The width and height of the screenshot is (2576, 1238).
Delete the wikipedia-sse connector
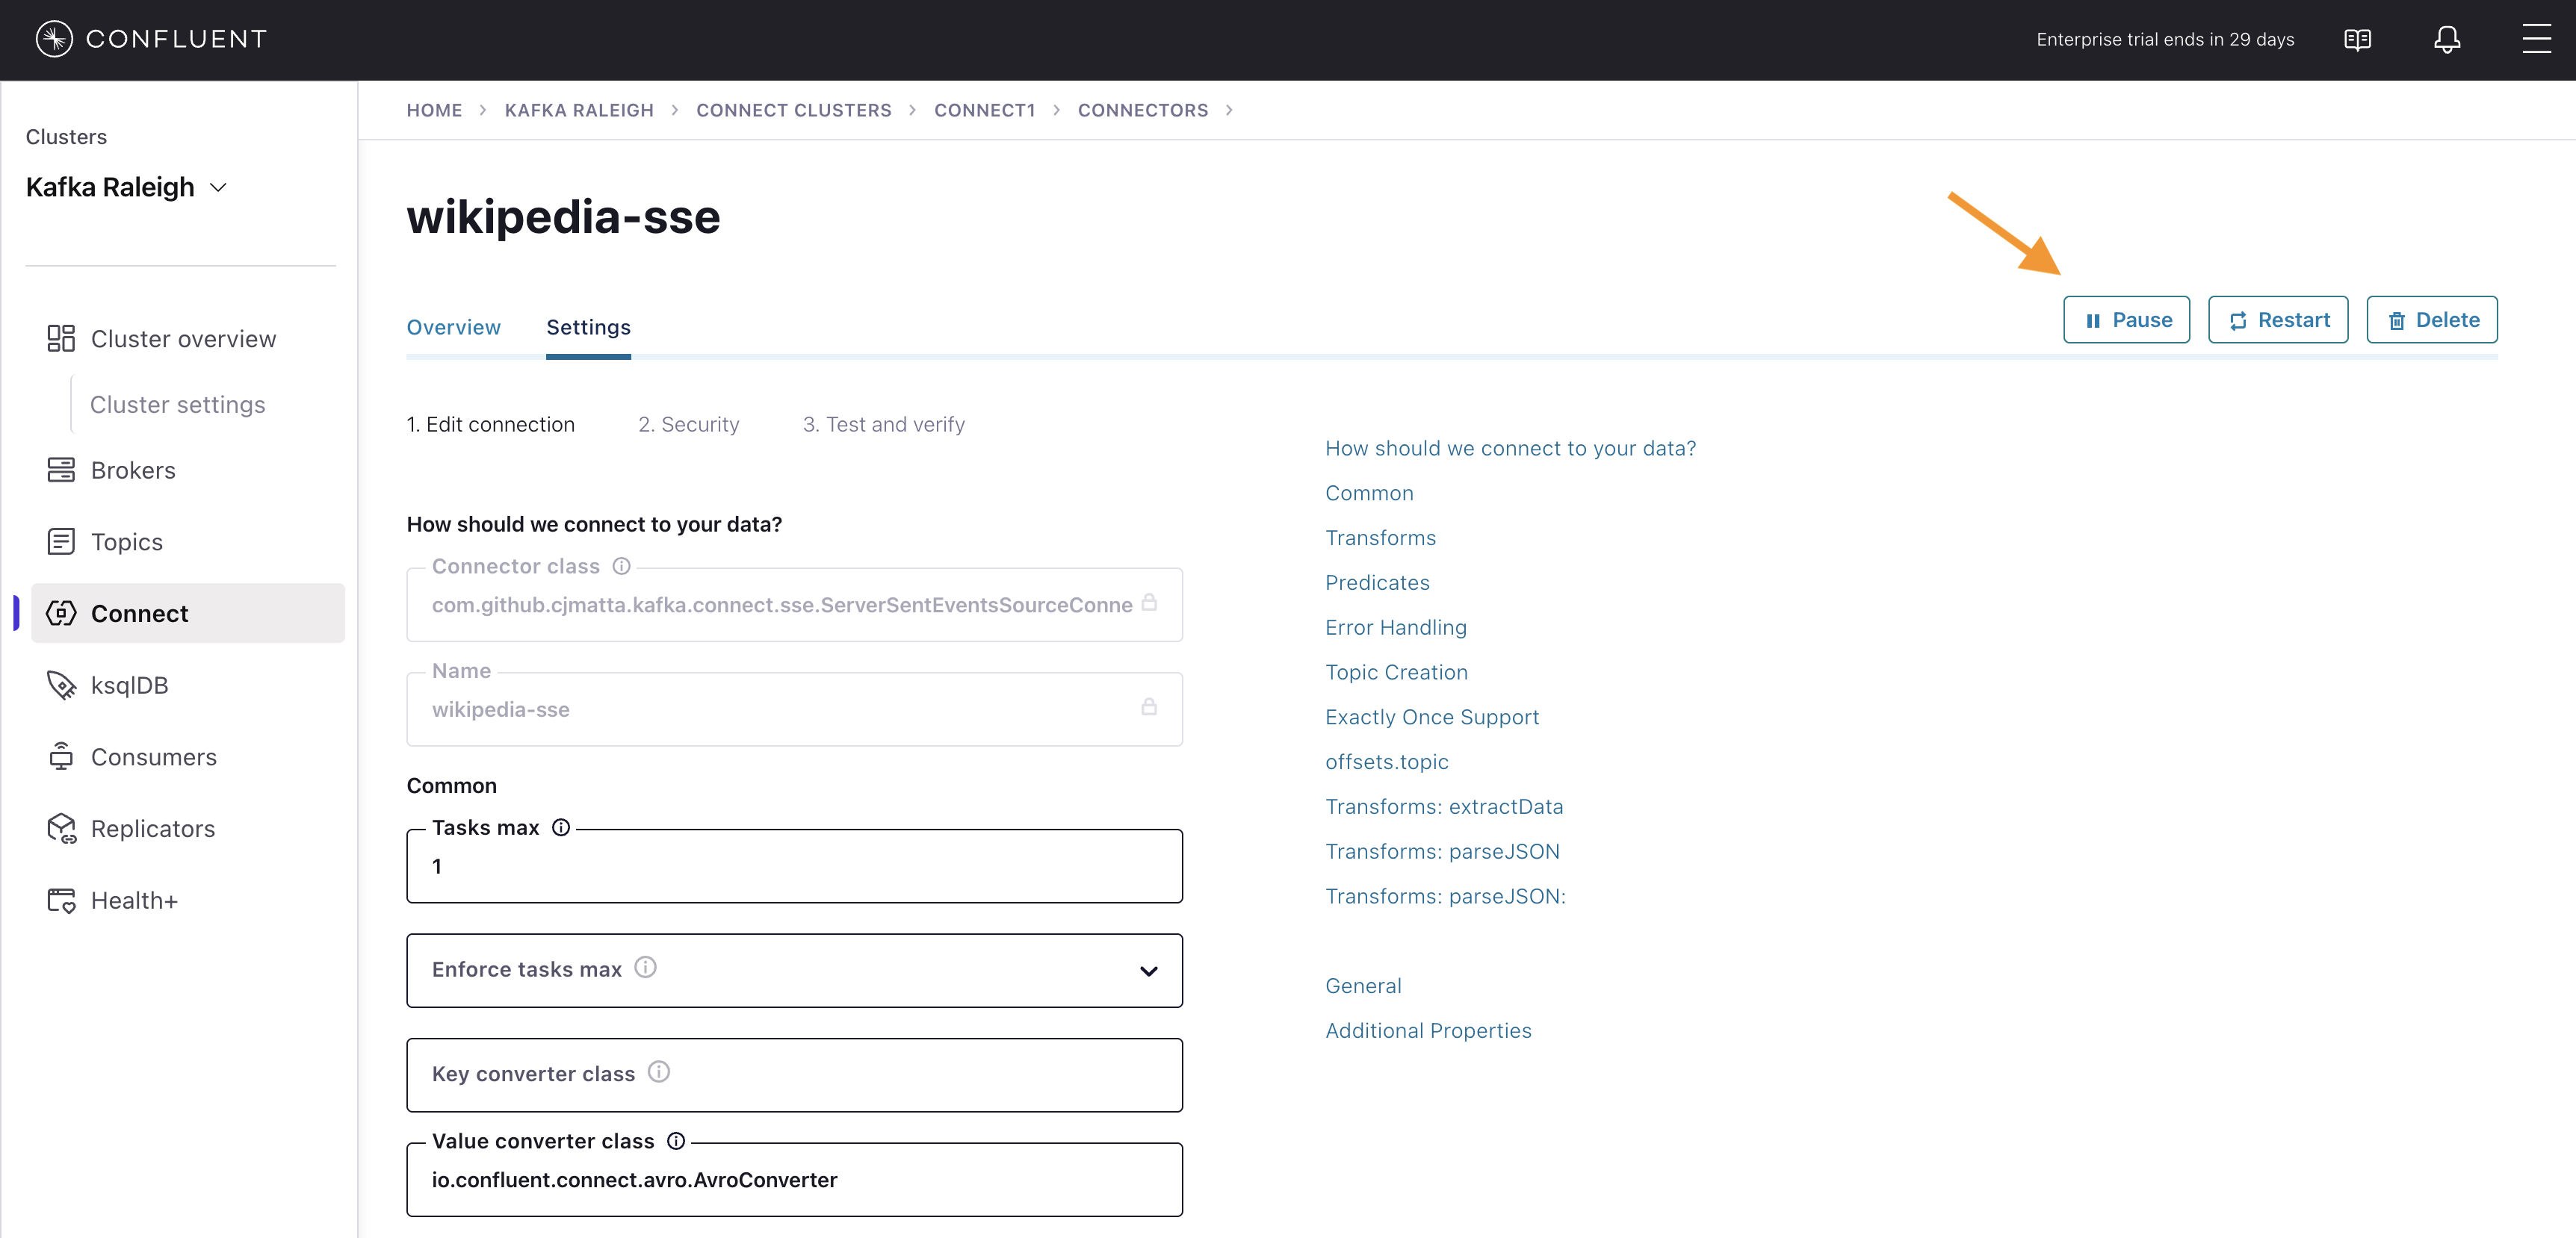(x=2431, y=320)
